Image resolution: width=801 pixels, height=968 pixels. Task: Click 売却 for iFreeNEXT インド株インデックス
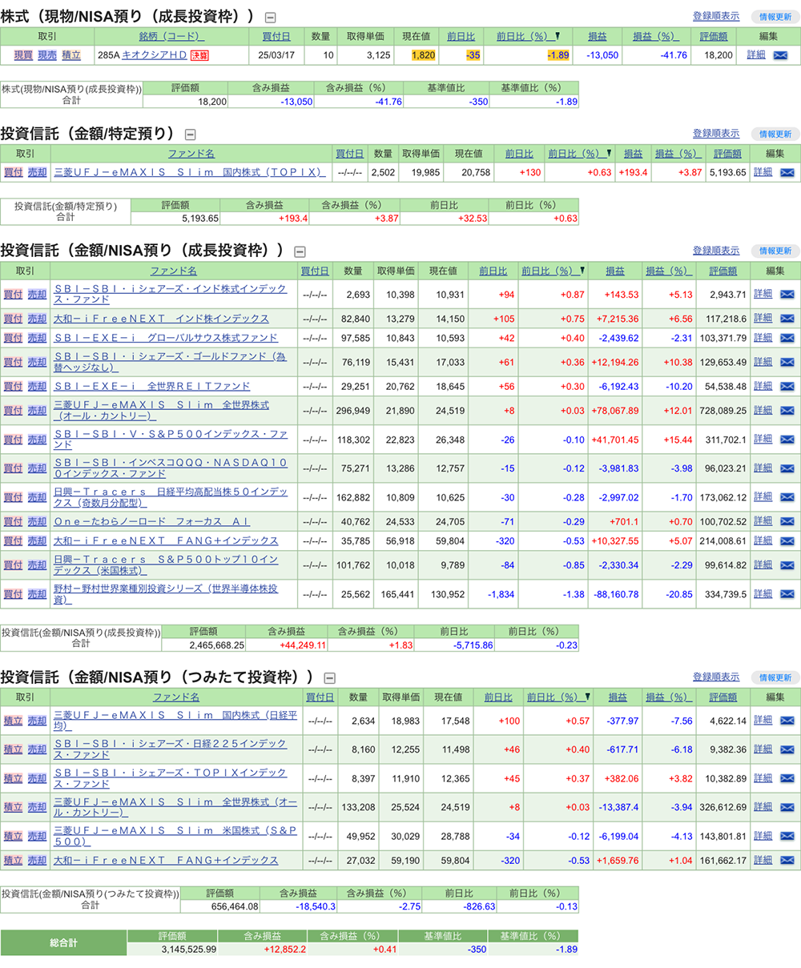(38, 319)
